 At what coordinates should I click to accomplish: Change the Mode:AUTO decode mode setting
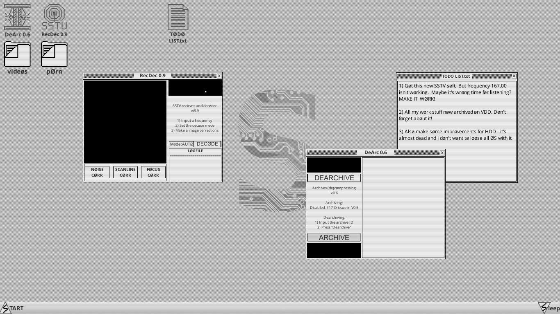tap(182, 144)
